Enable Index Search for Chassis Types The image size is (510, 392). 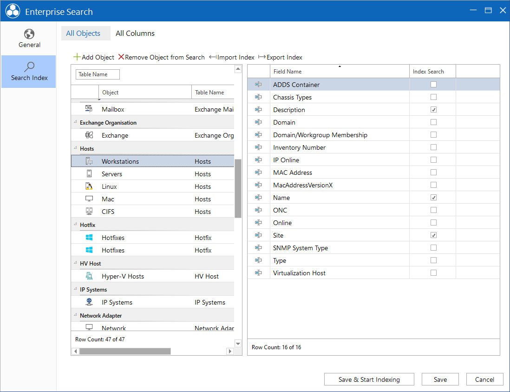point(433,97)
